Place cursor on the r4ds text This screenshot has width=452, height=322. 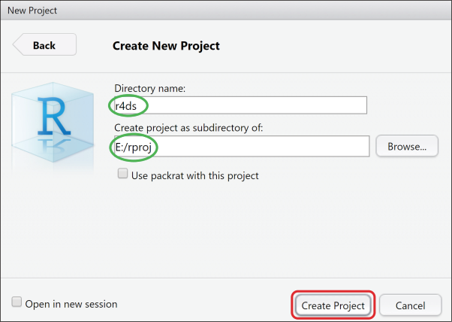[x=128, y=105]
